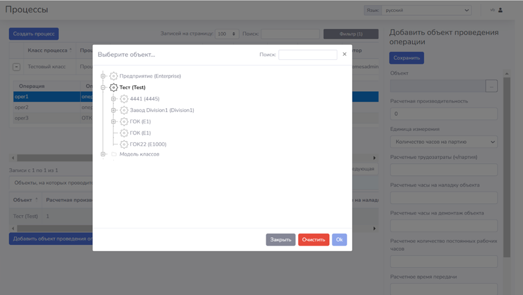Expand the Модель классов node
The width and height of the screenshot is (523, 295).
coord(103,154)
